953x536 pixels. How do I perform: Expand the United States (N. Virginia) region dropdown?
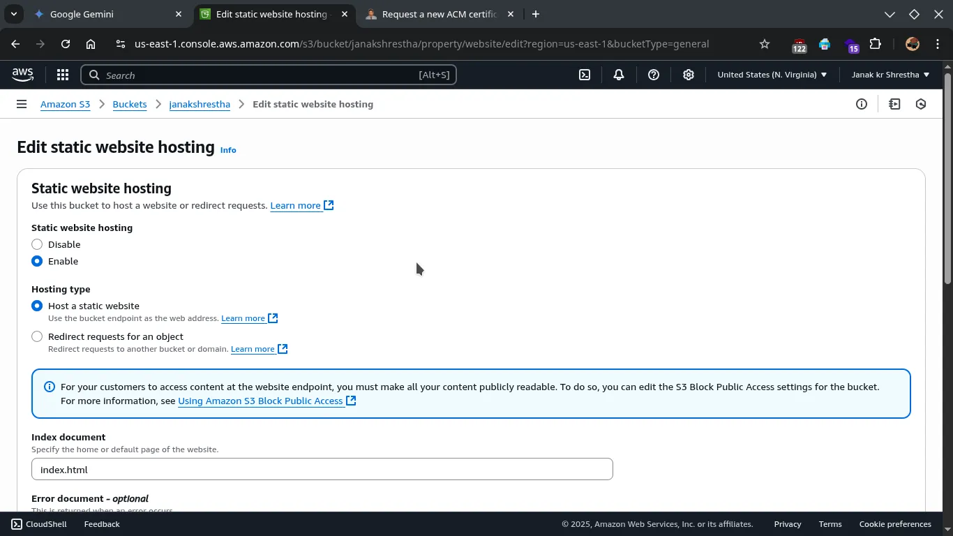772,75
